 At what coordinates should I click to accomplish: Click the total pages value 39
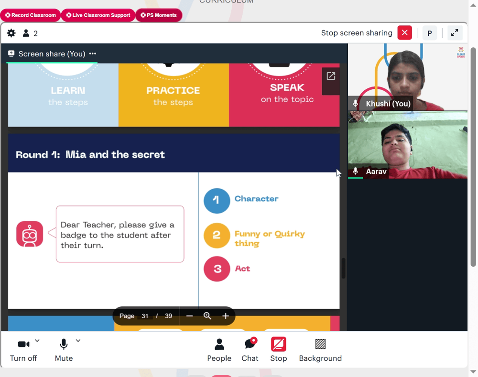tap(169, 316)
